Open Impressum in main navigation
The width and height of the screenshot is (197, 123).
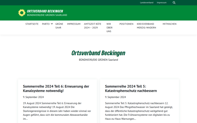point(74,24)
